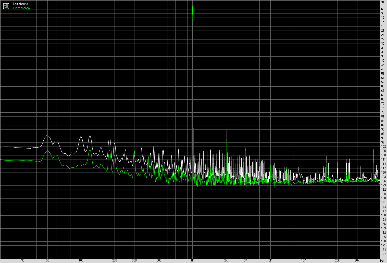
Task: Click the -30 dB scale label
Action: tap(382, 43)
